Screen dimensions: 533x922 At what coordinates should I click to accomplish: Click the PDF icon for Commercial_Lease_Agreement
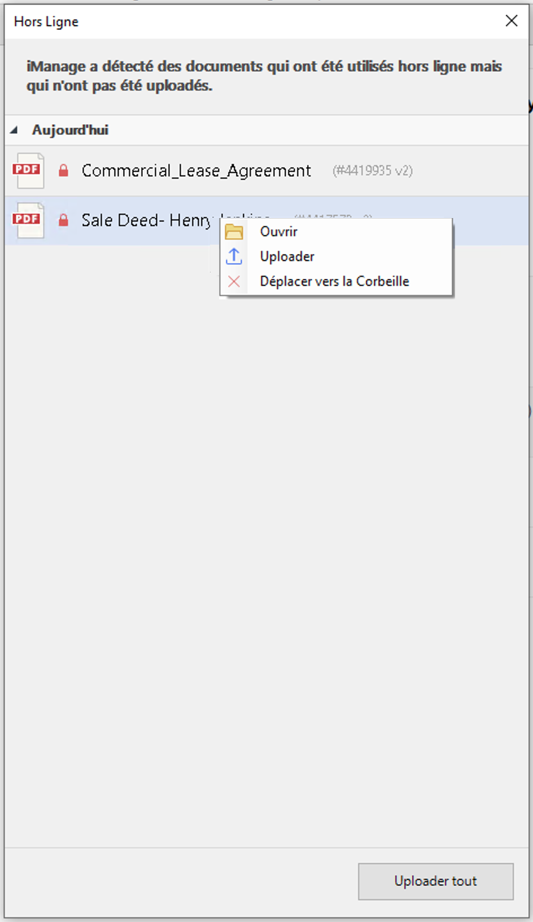(x=28, y=171)
